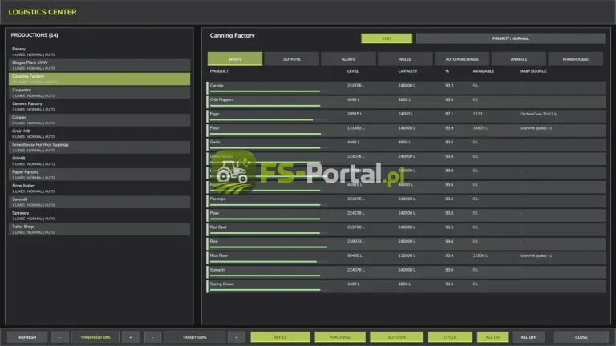Select the Spinach input row
The width and height of the screenshot is (616, 346).
tap(406, 272)
